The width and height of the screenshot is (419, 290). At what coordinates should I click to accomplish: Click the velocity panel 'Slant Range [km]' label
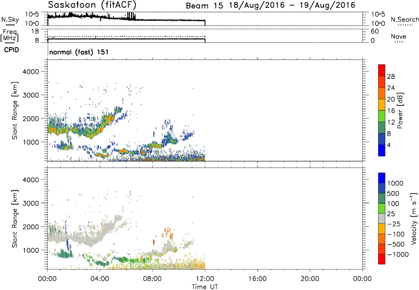[15, 219]
